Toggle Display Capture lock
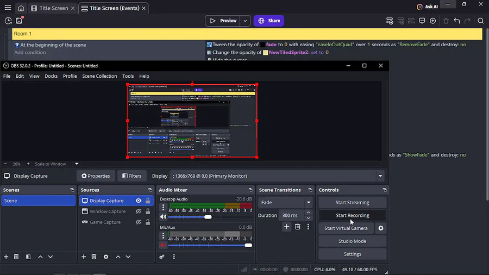489x275 pixels. [148, 201]
